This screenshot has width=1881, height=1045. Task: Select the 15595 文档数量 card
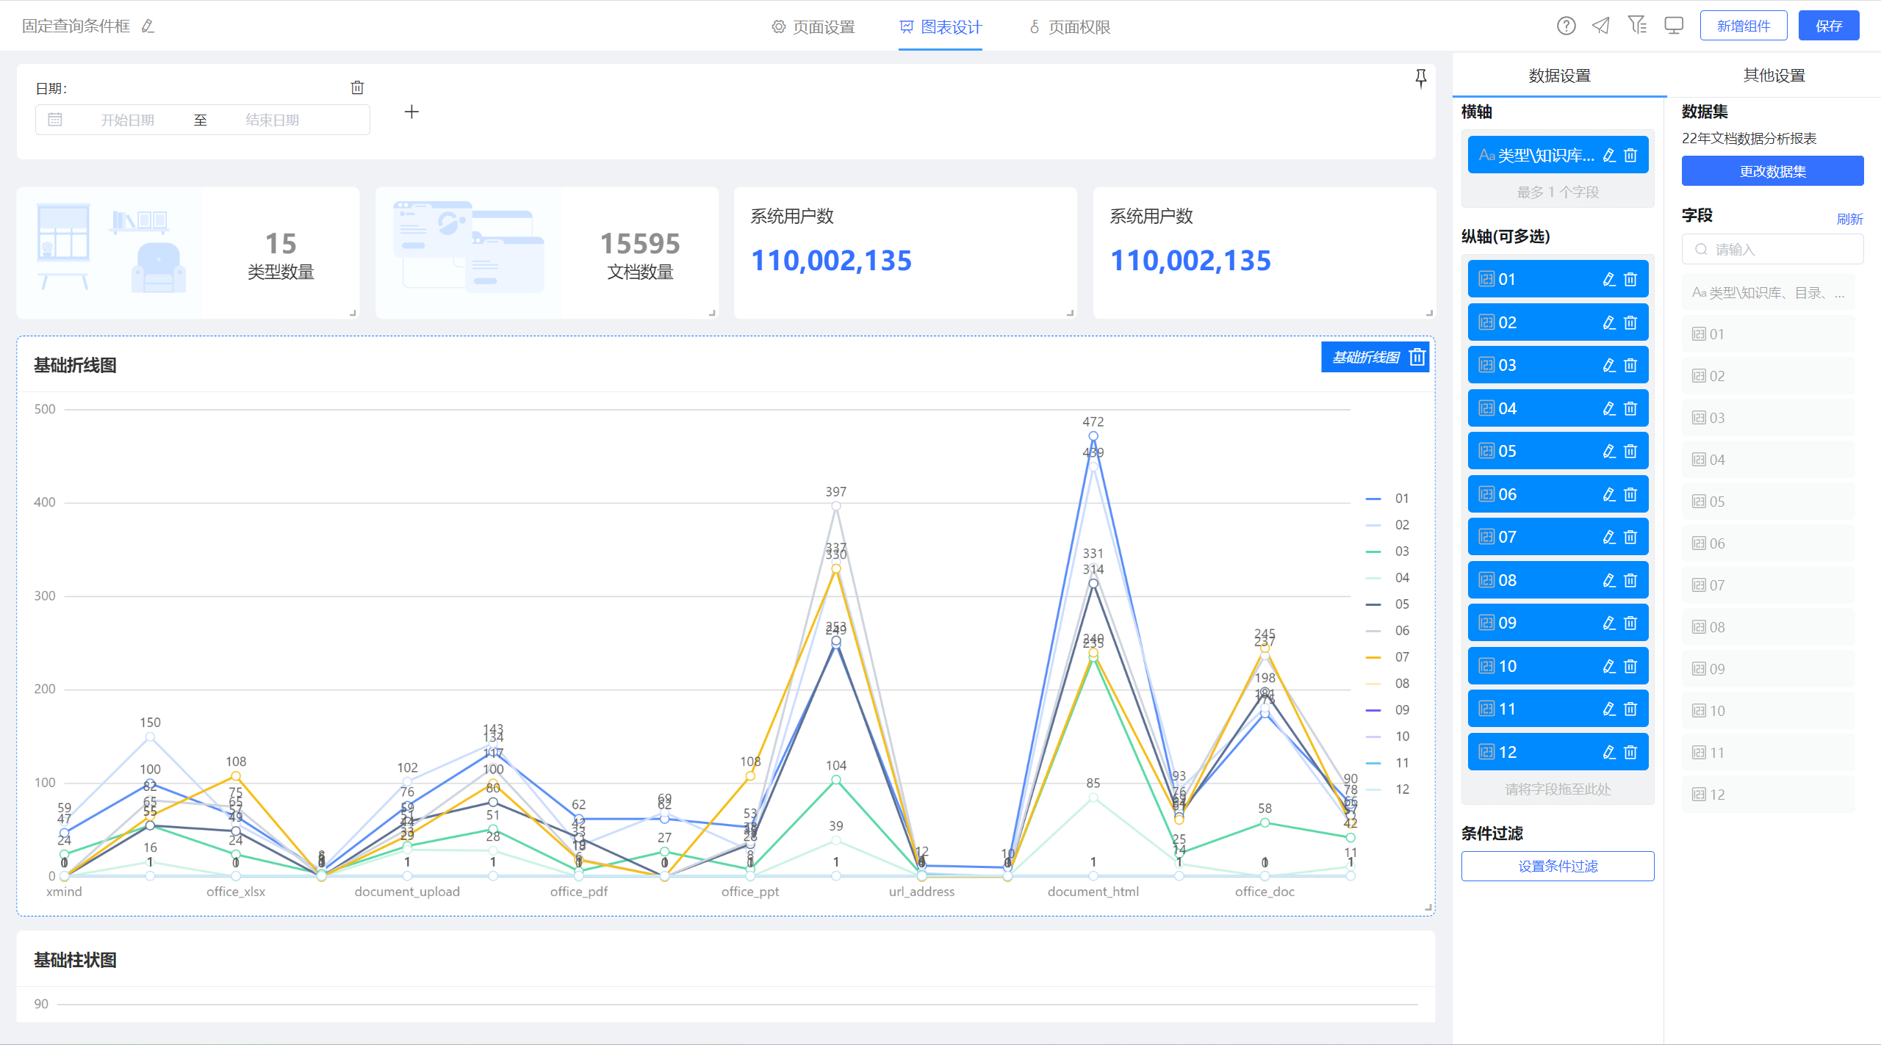click(547, 253)
